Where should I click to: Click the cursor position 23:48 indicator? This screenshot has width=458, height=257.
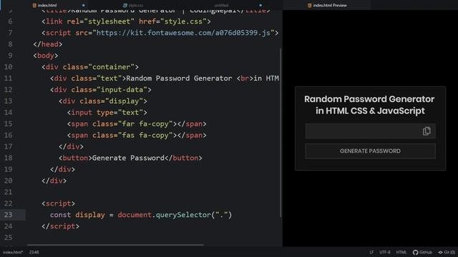34,252
